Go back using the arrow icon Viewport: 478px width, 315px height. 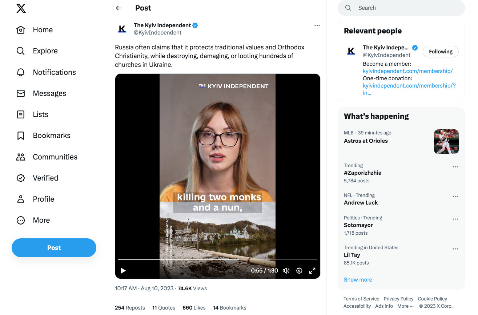point(119,8)
